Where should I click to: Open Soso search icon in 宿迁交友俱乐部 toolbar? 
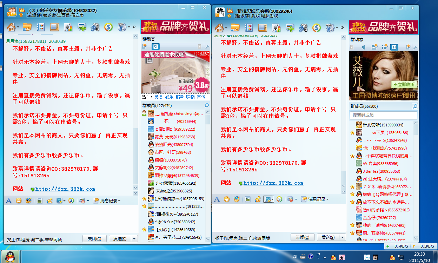pyautogui.click(x=109, y=27)
